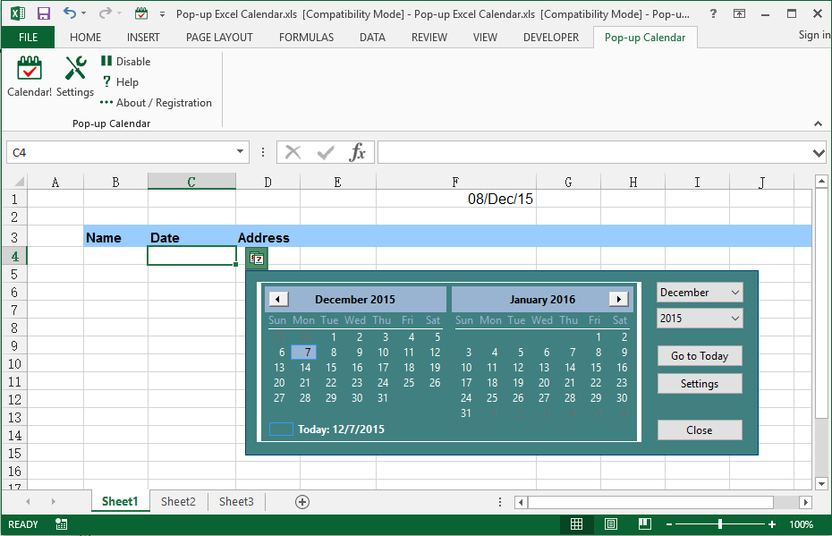The width and height of the screenshot is (832, 536).
Task: Open the Calendar! popup from ribbon
Action: pyautogui.click(x=30, y=76)
